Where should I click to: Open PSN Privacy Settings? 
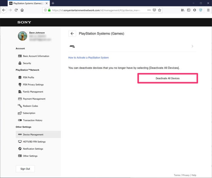click(31, 84)
